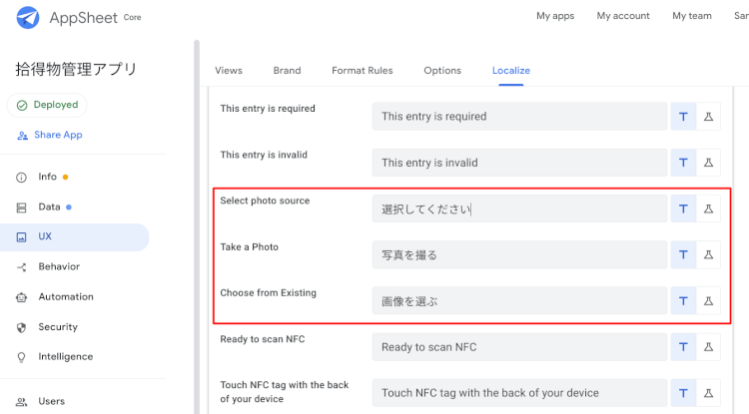Click the Choose from Existing label
Image resolution: width=749 pixels, height=414 pixels.
pos(268,293)
